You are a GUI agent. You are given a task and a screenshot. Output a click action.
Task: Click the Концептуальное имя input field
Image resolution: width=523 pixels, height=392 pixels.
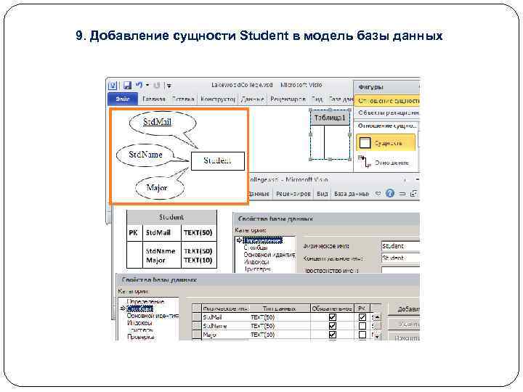click(400, 258)
